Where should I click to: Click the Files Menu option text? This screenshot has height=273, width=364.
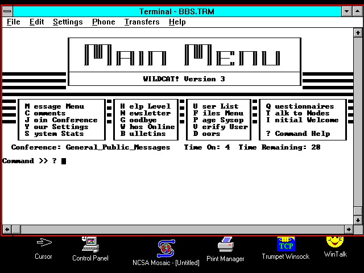(x=218, y=113)
